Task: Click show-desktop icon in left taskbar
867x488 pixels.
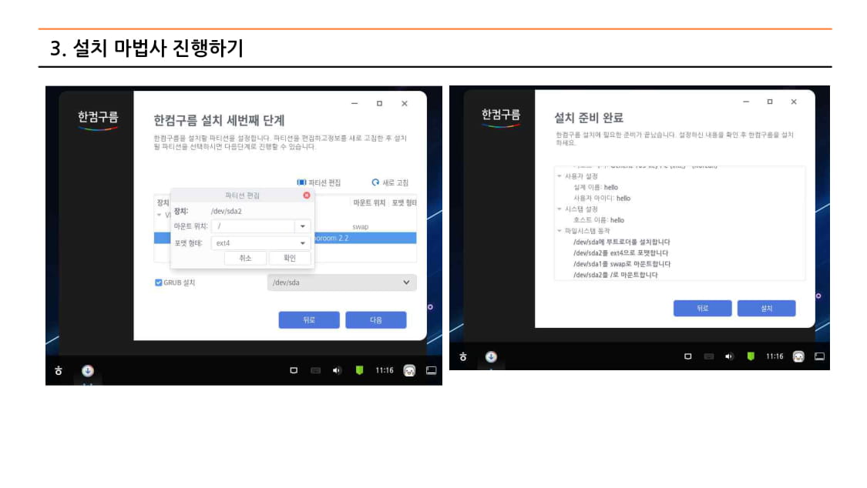Action: [x=432, y=370]
